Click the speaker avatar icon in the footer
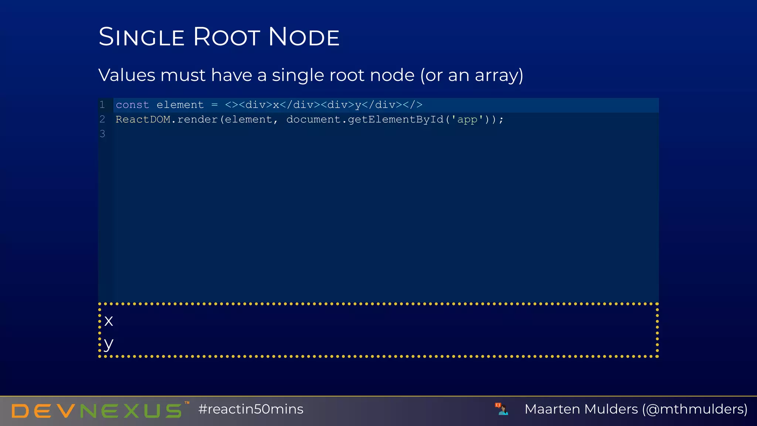Image resolution: width=757 pixels, height=426 pixels. tap(502, 409)
